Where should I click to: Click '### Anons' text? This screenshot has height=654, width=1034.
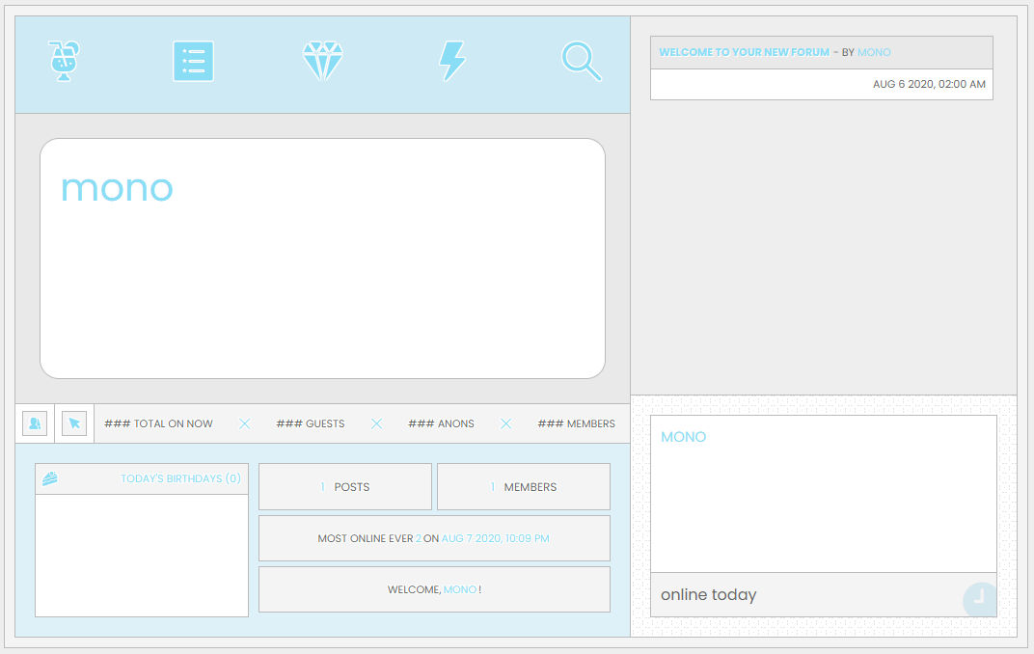441,423
